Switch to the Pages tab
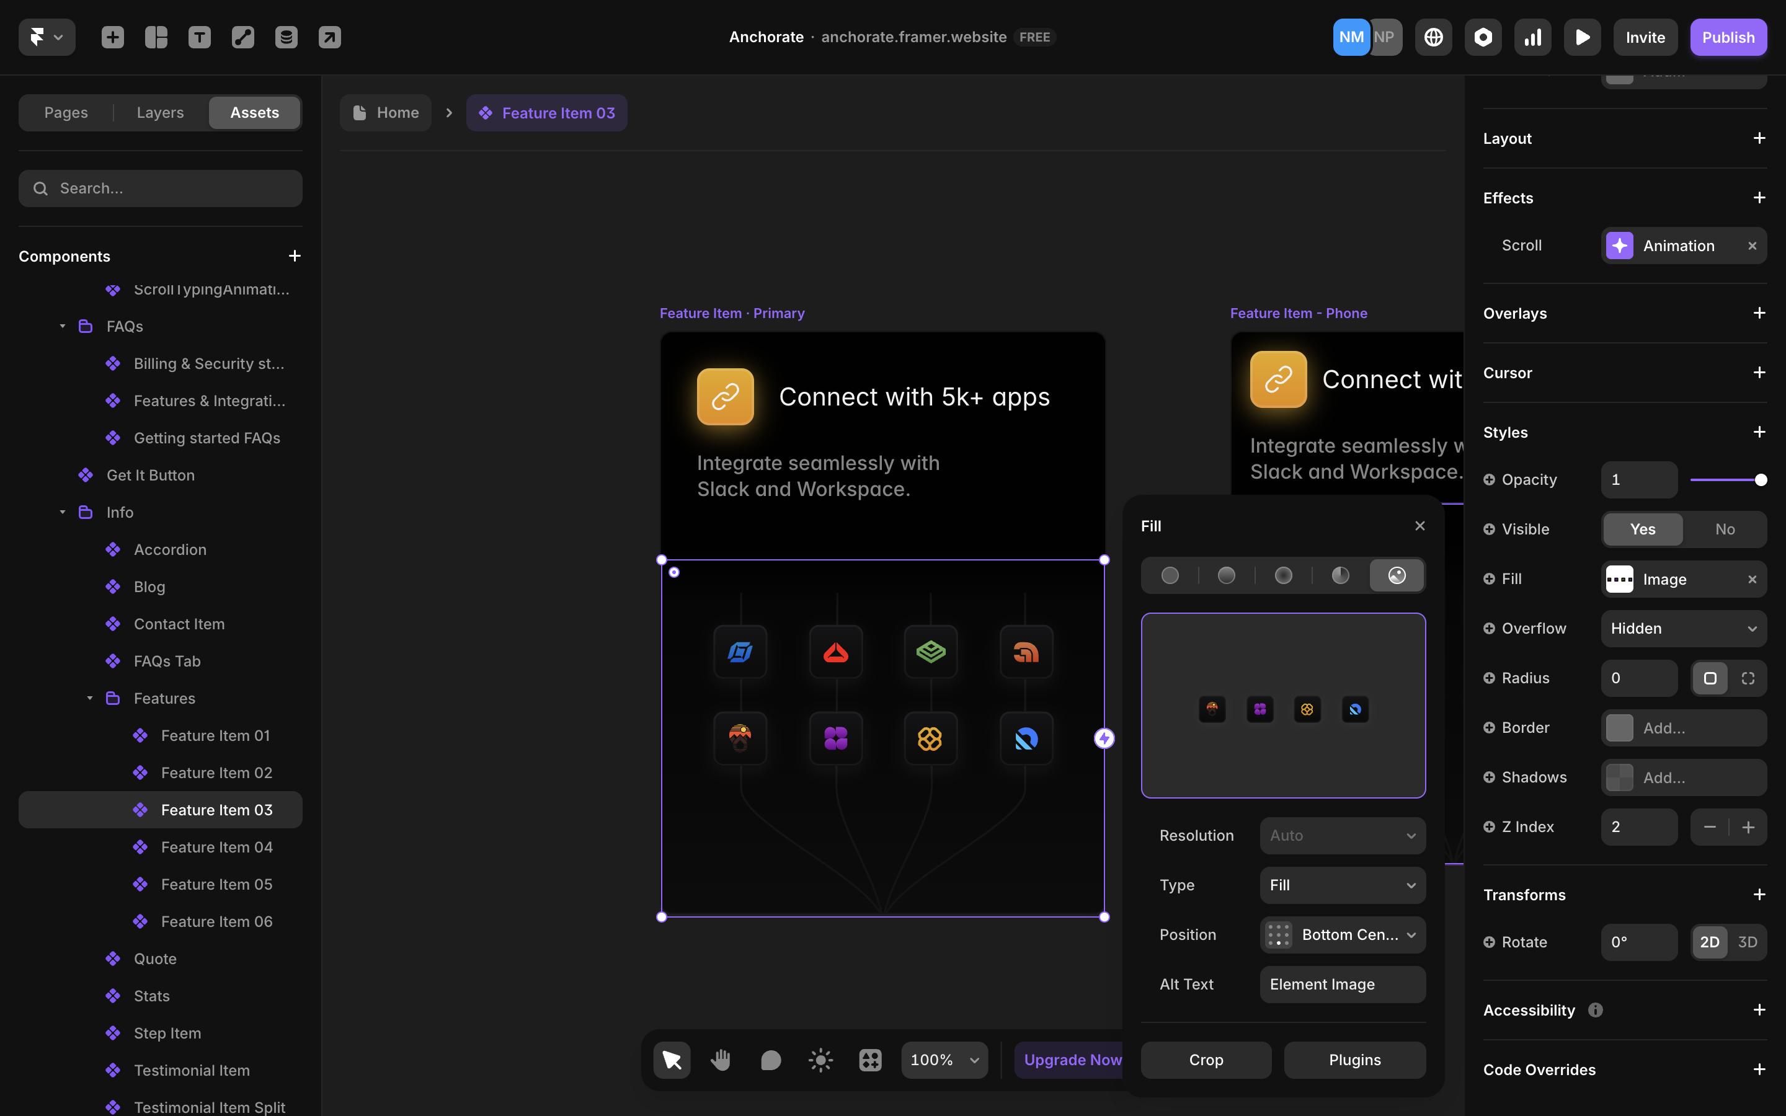 point(66,112)
